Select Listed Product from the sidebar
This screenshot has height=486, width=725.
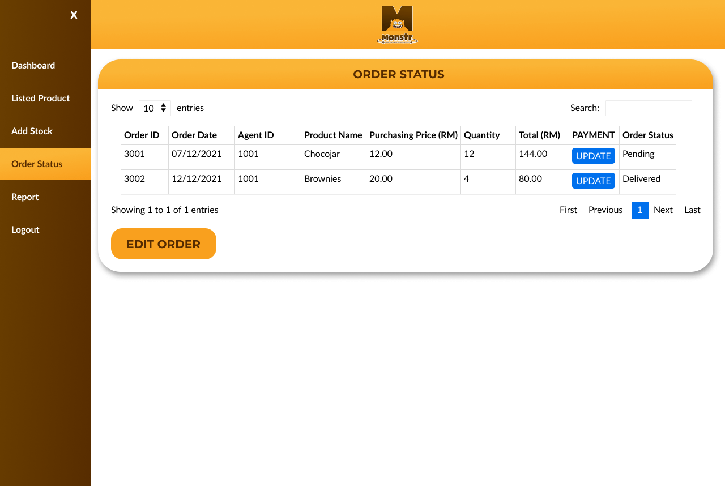40,98
